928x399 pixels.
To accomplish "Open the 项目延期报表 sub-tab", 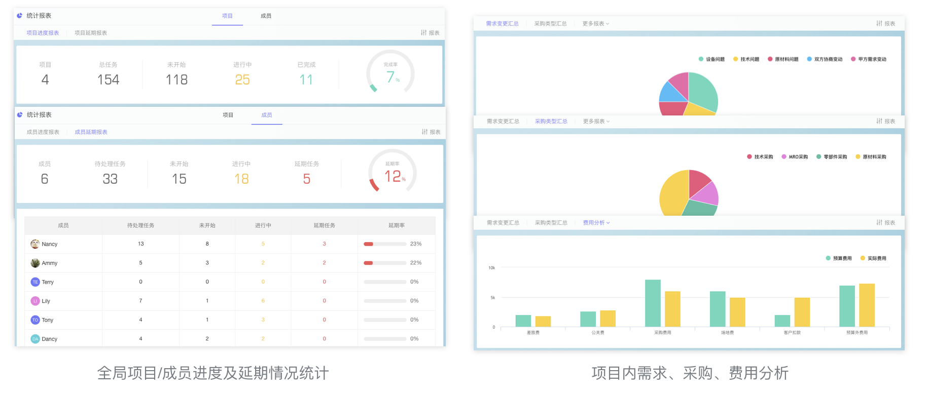I will pos(91,33).
